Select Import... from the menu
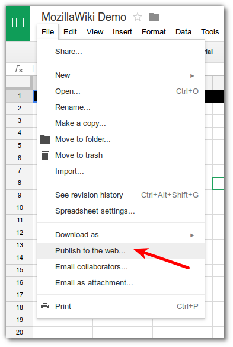This screenshot has width=233, height=347. point(121,171)
